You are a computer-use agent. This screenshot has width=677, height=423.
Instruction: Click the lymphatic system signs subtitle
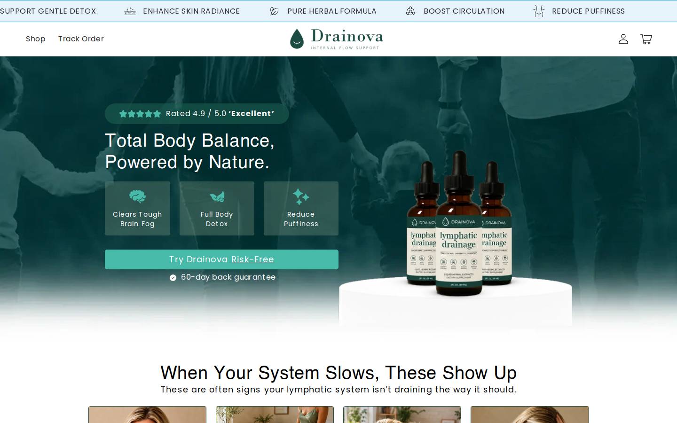338,390
